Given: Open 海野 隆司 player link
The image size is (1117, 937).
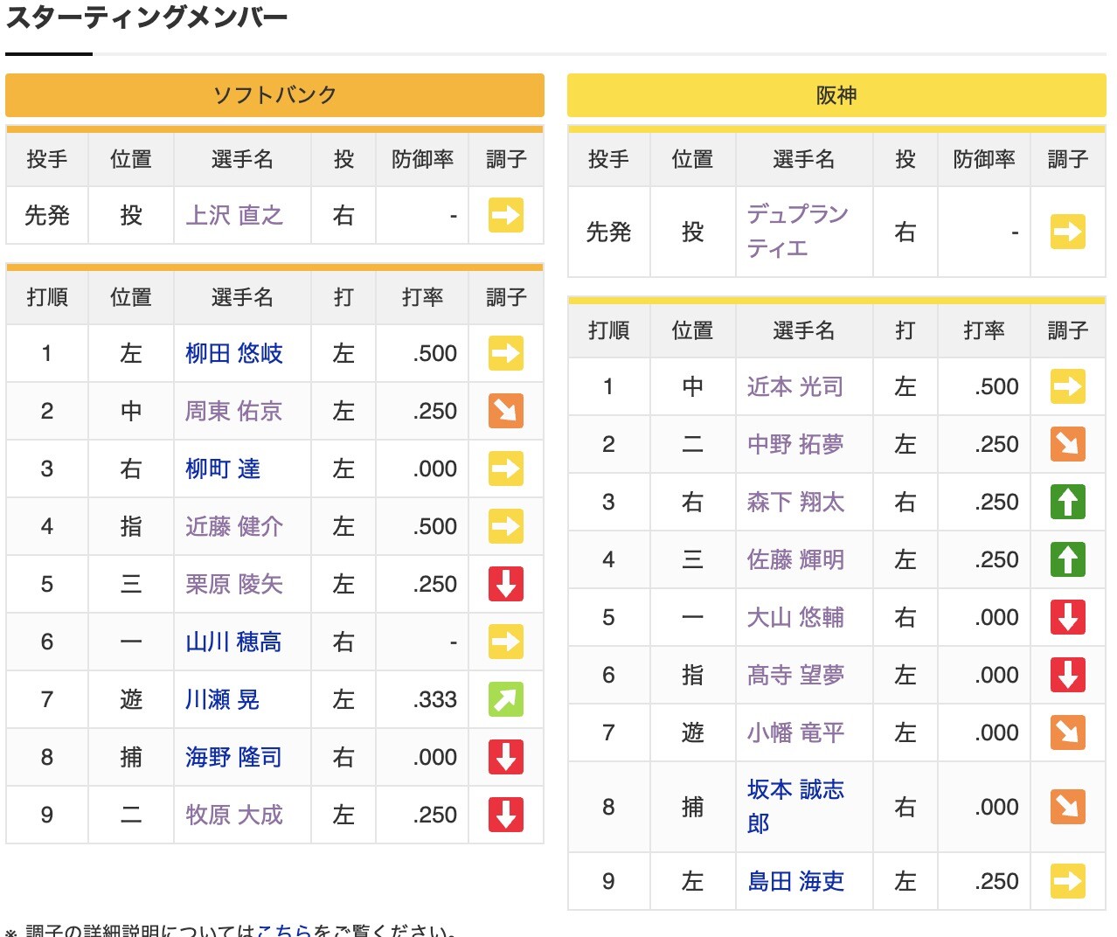Looking at the screenshot, I should point(233,757).
